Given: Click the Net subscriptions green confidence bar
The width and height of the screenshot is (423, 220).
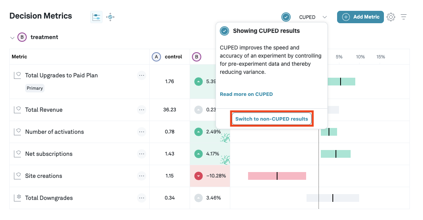Looking at the screenshot, I should coord(336,154).
